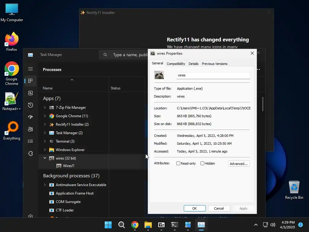309x232 pixels.
Task: Open the Recycle Bin on desktop
Action: tap(294, 190)
